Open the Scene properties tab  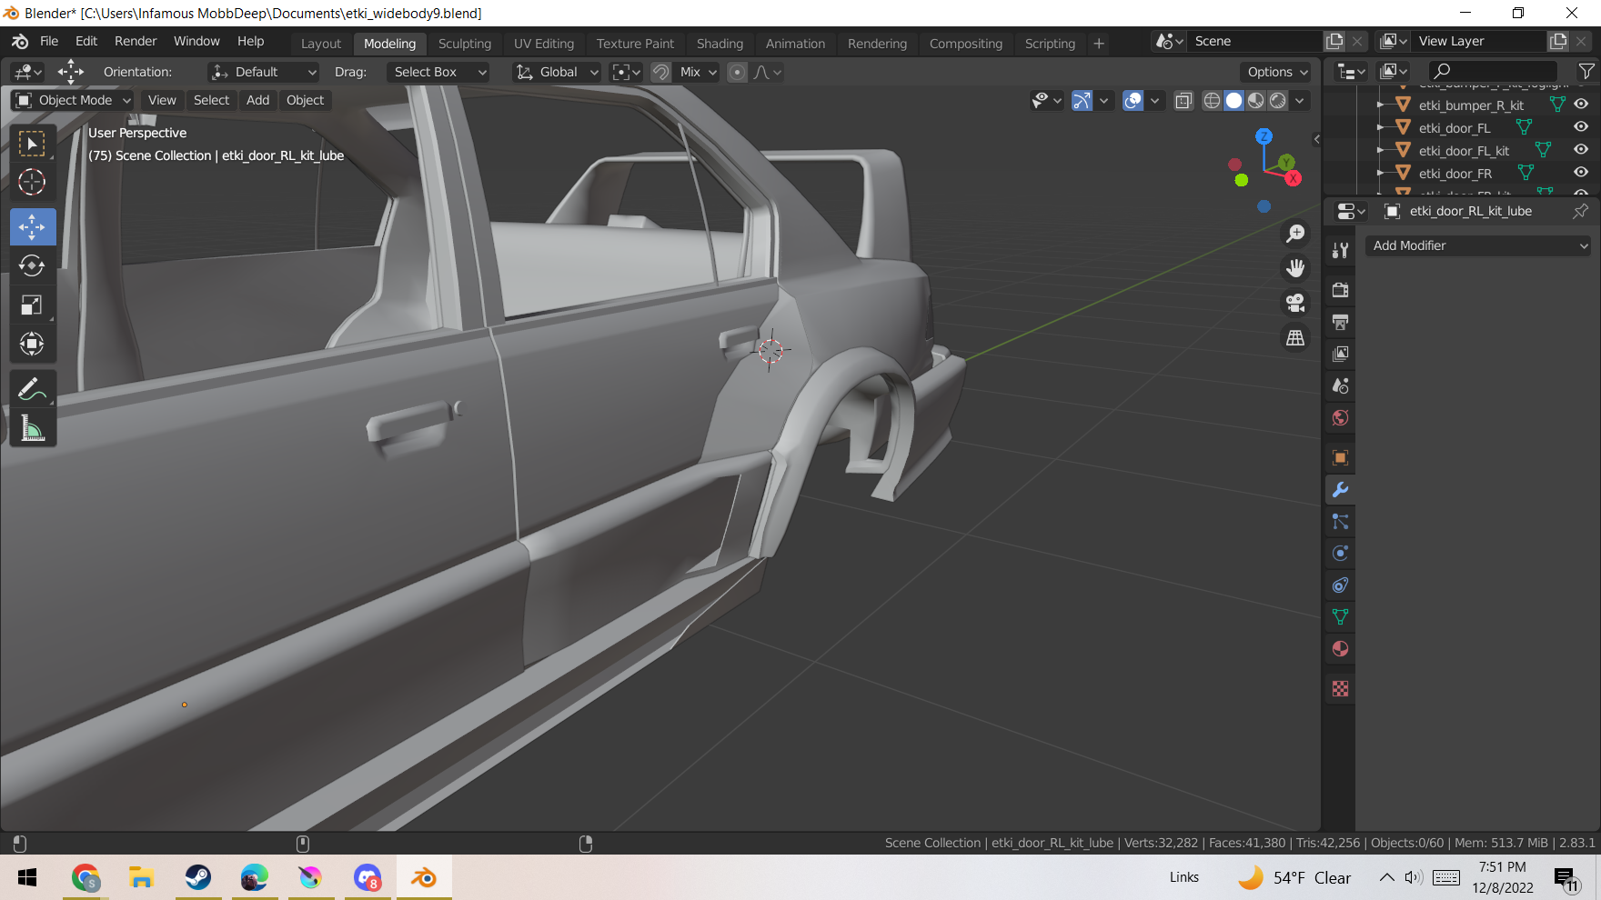tap(1340, 385)
